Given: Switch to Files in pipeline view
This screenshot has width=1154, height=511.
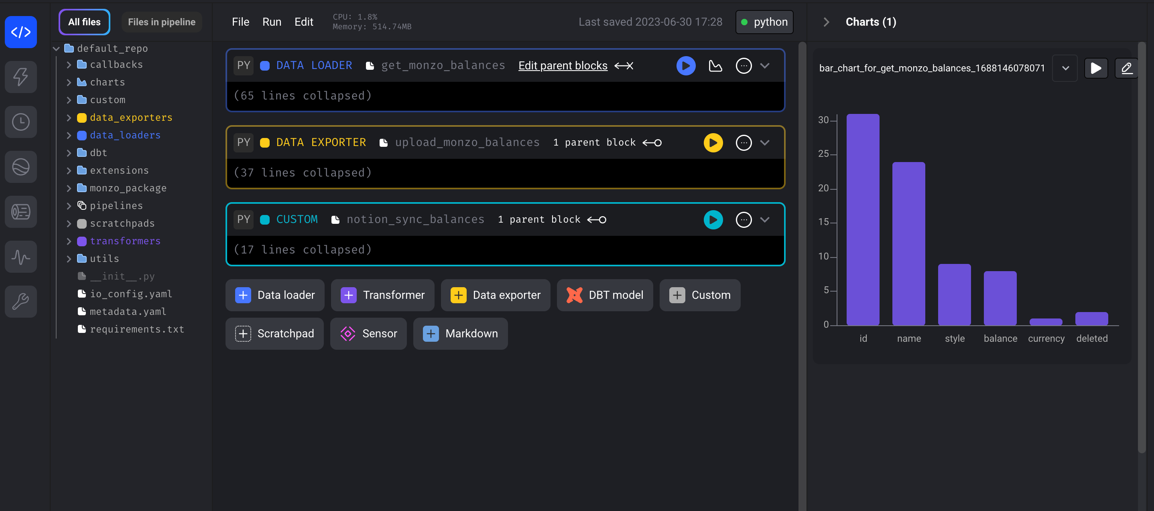Looking at the screenshot, I should (x=161, y=22).
